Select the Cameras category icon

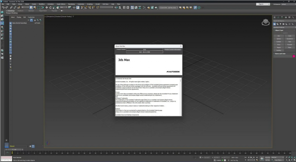pyautogui.click(x=283, y=24)
